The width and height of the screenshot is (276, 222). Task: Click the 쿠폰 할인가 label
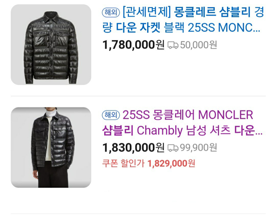(x=123, y=163)
